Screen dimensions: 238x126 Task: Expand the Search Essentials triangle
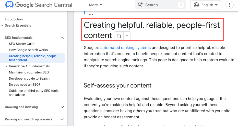2,26
